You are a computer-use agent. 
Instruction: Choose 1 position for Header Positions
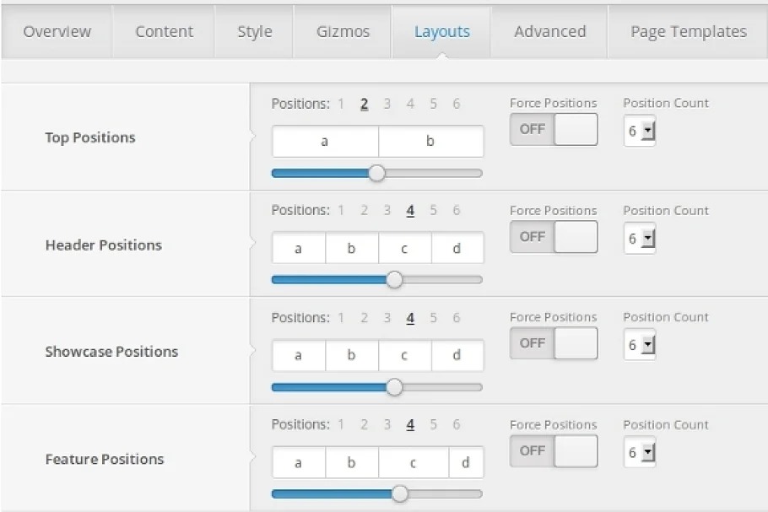pyautogui.click(x=341, y=211)
